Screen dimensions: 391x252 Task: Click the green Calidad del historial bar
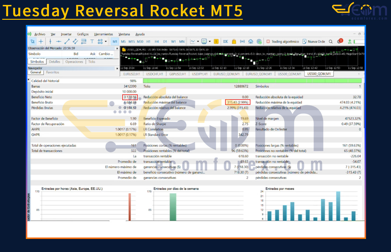click(252, 81)
